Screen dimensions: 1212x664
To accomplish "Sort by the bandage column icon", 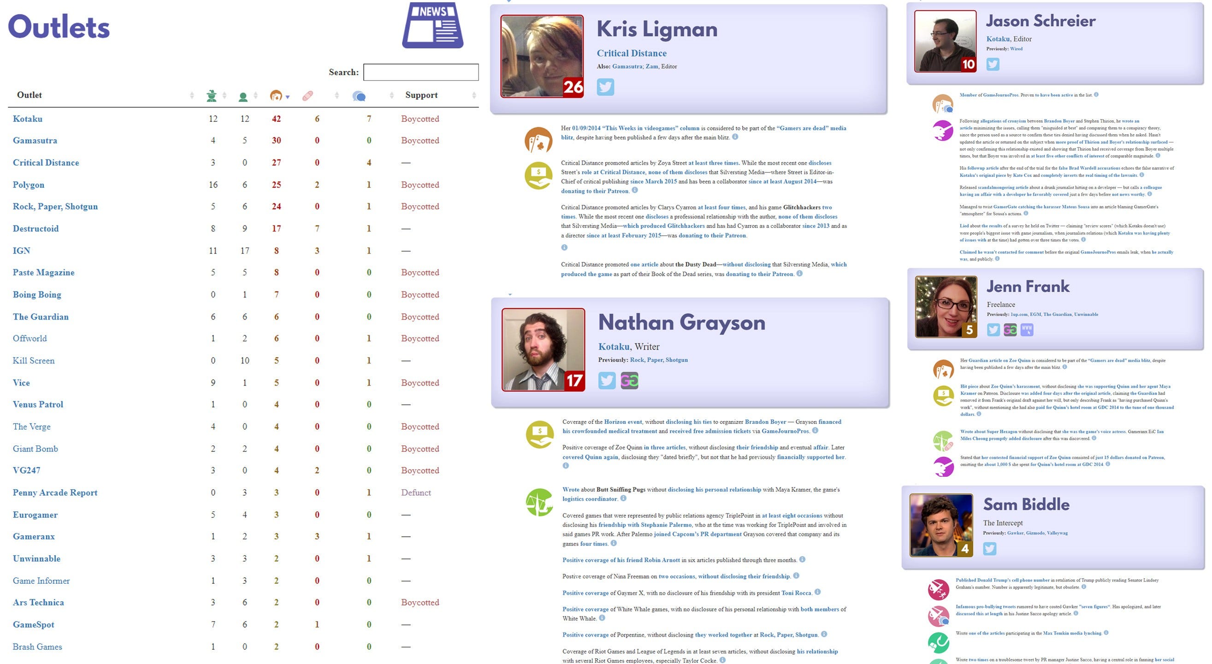I will pyautogui.click(x=307, y=96).
